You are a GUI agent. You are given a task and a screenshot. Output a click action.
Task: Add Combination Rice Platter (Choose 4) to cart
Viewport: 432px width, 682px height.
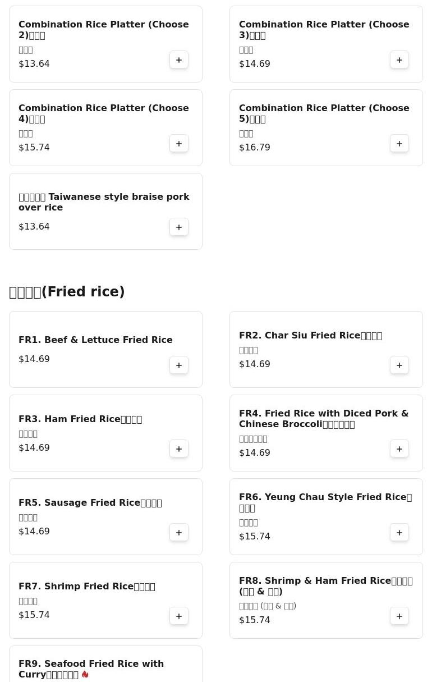[179, 144]
